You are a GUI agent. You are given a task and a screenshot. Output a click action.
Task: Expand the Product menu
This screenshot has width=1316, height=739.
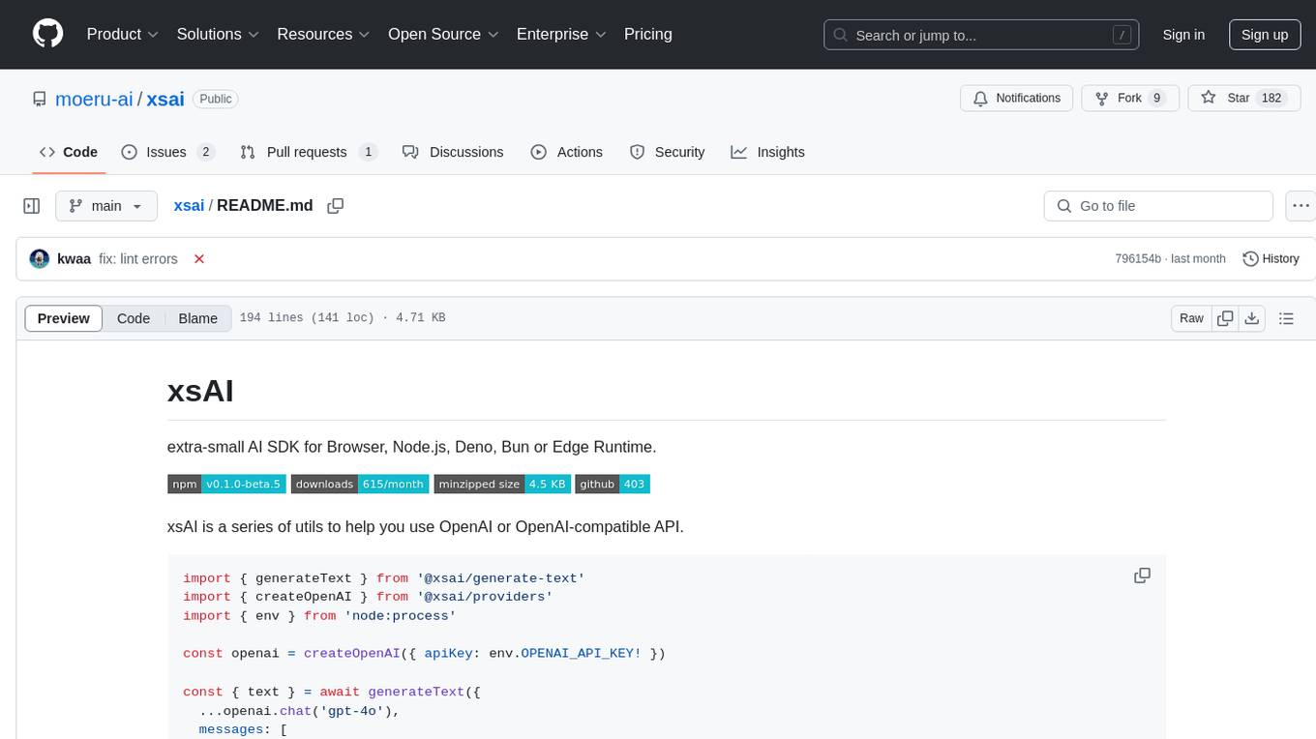point(123,34)
